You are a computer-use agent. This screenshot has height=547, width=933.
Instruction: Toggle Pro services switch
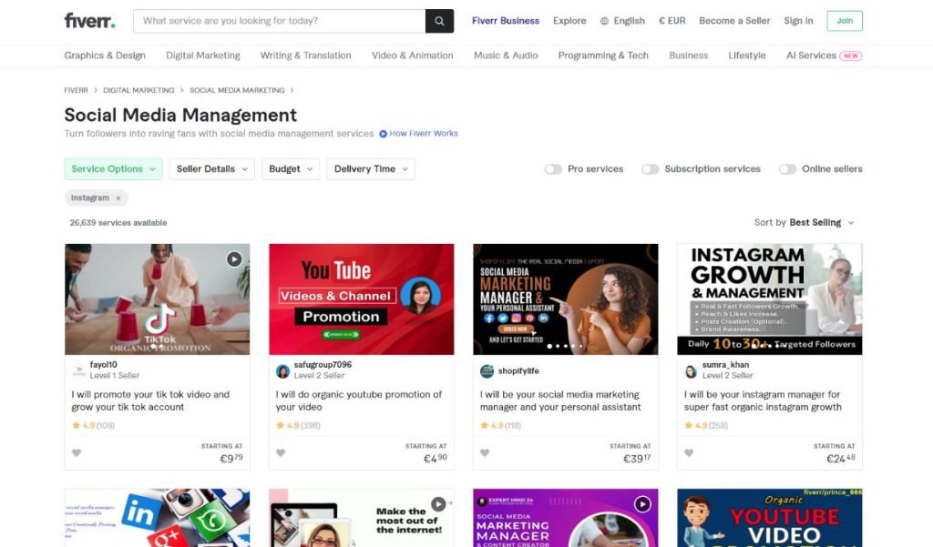point(553,169)
